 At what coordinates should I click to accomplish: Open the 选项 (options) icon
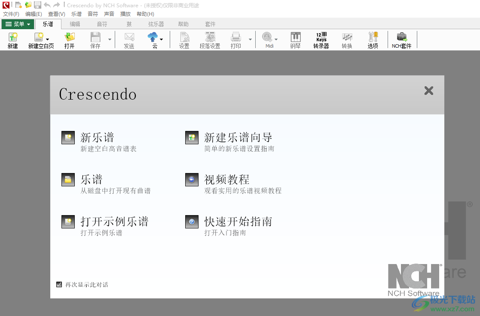373,40
